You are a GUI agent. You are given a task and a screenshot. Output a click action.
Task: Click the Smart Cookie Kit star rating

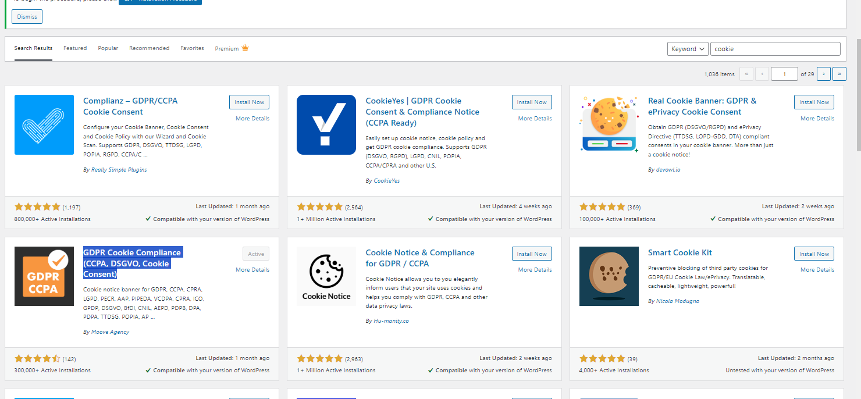(x=602, y=358)
